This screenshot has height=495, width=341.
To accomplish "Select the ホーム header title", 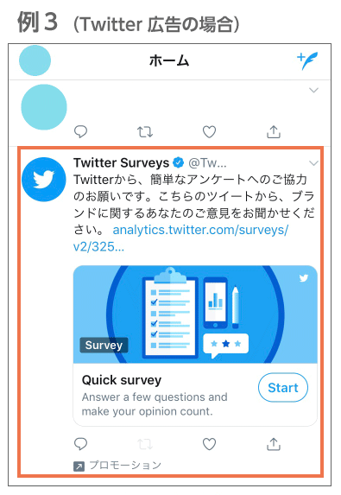I will click(169, 60).
